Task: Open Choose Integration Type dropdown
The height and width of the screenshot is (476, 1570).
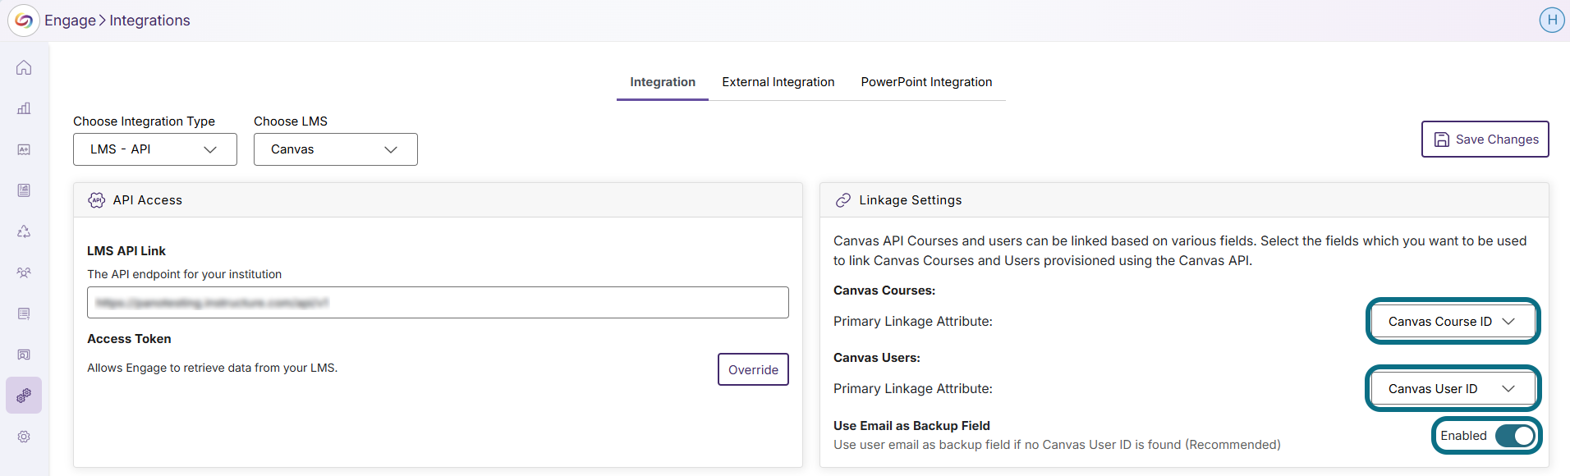Action: tap(155, 149)
